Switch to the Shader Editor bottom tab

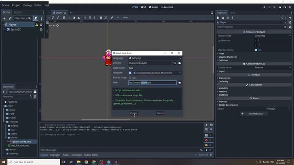[x=91, y=155]
